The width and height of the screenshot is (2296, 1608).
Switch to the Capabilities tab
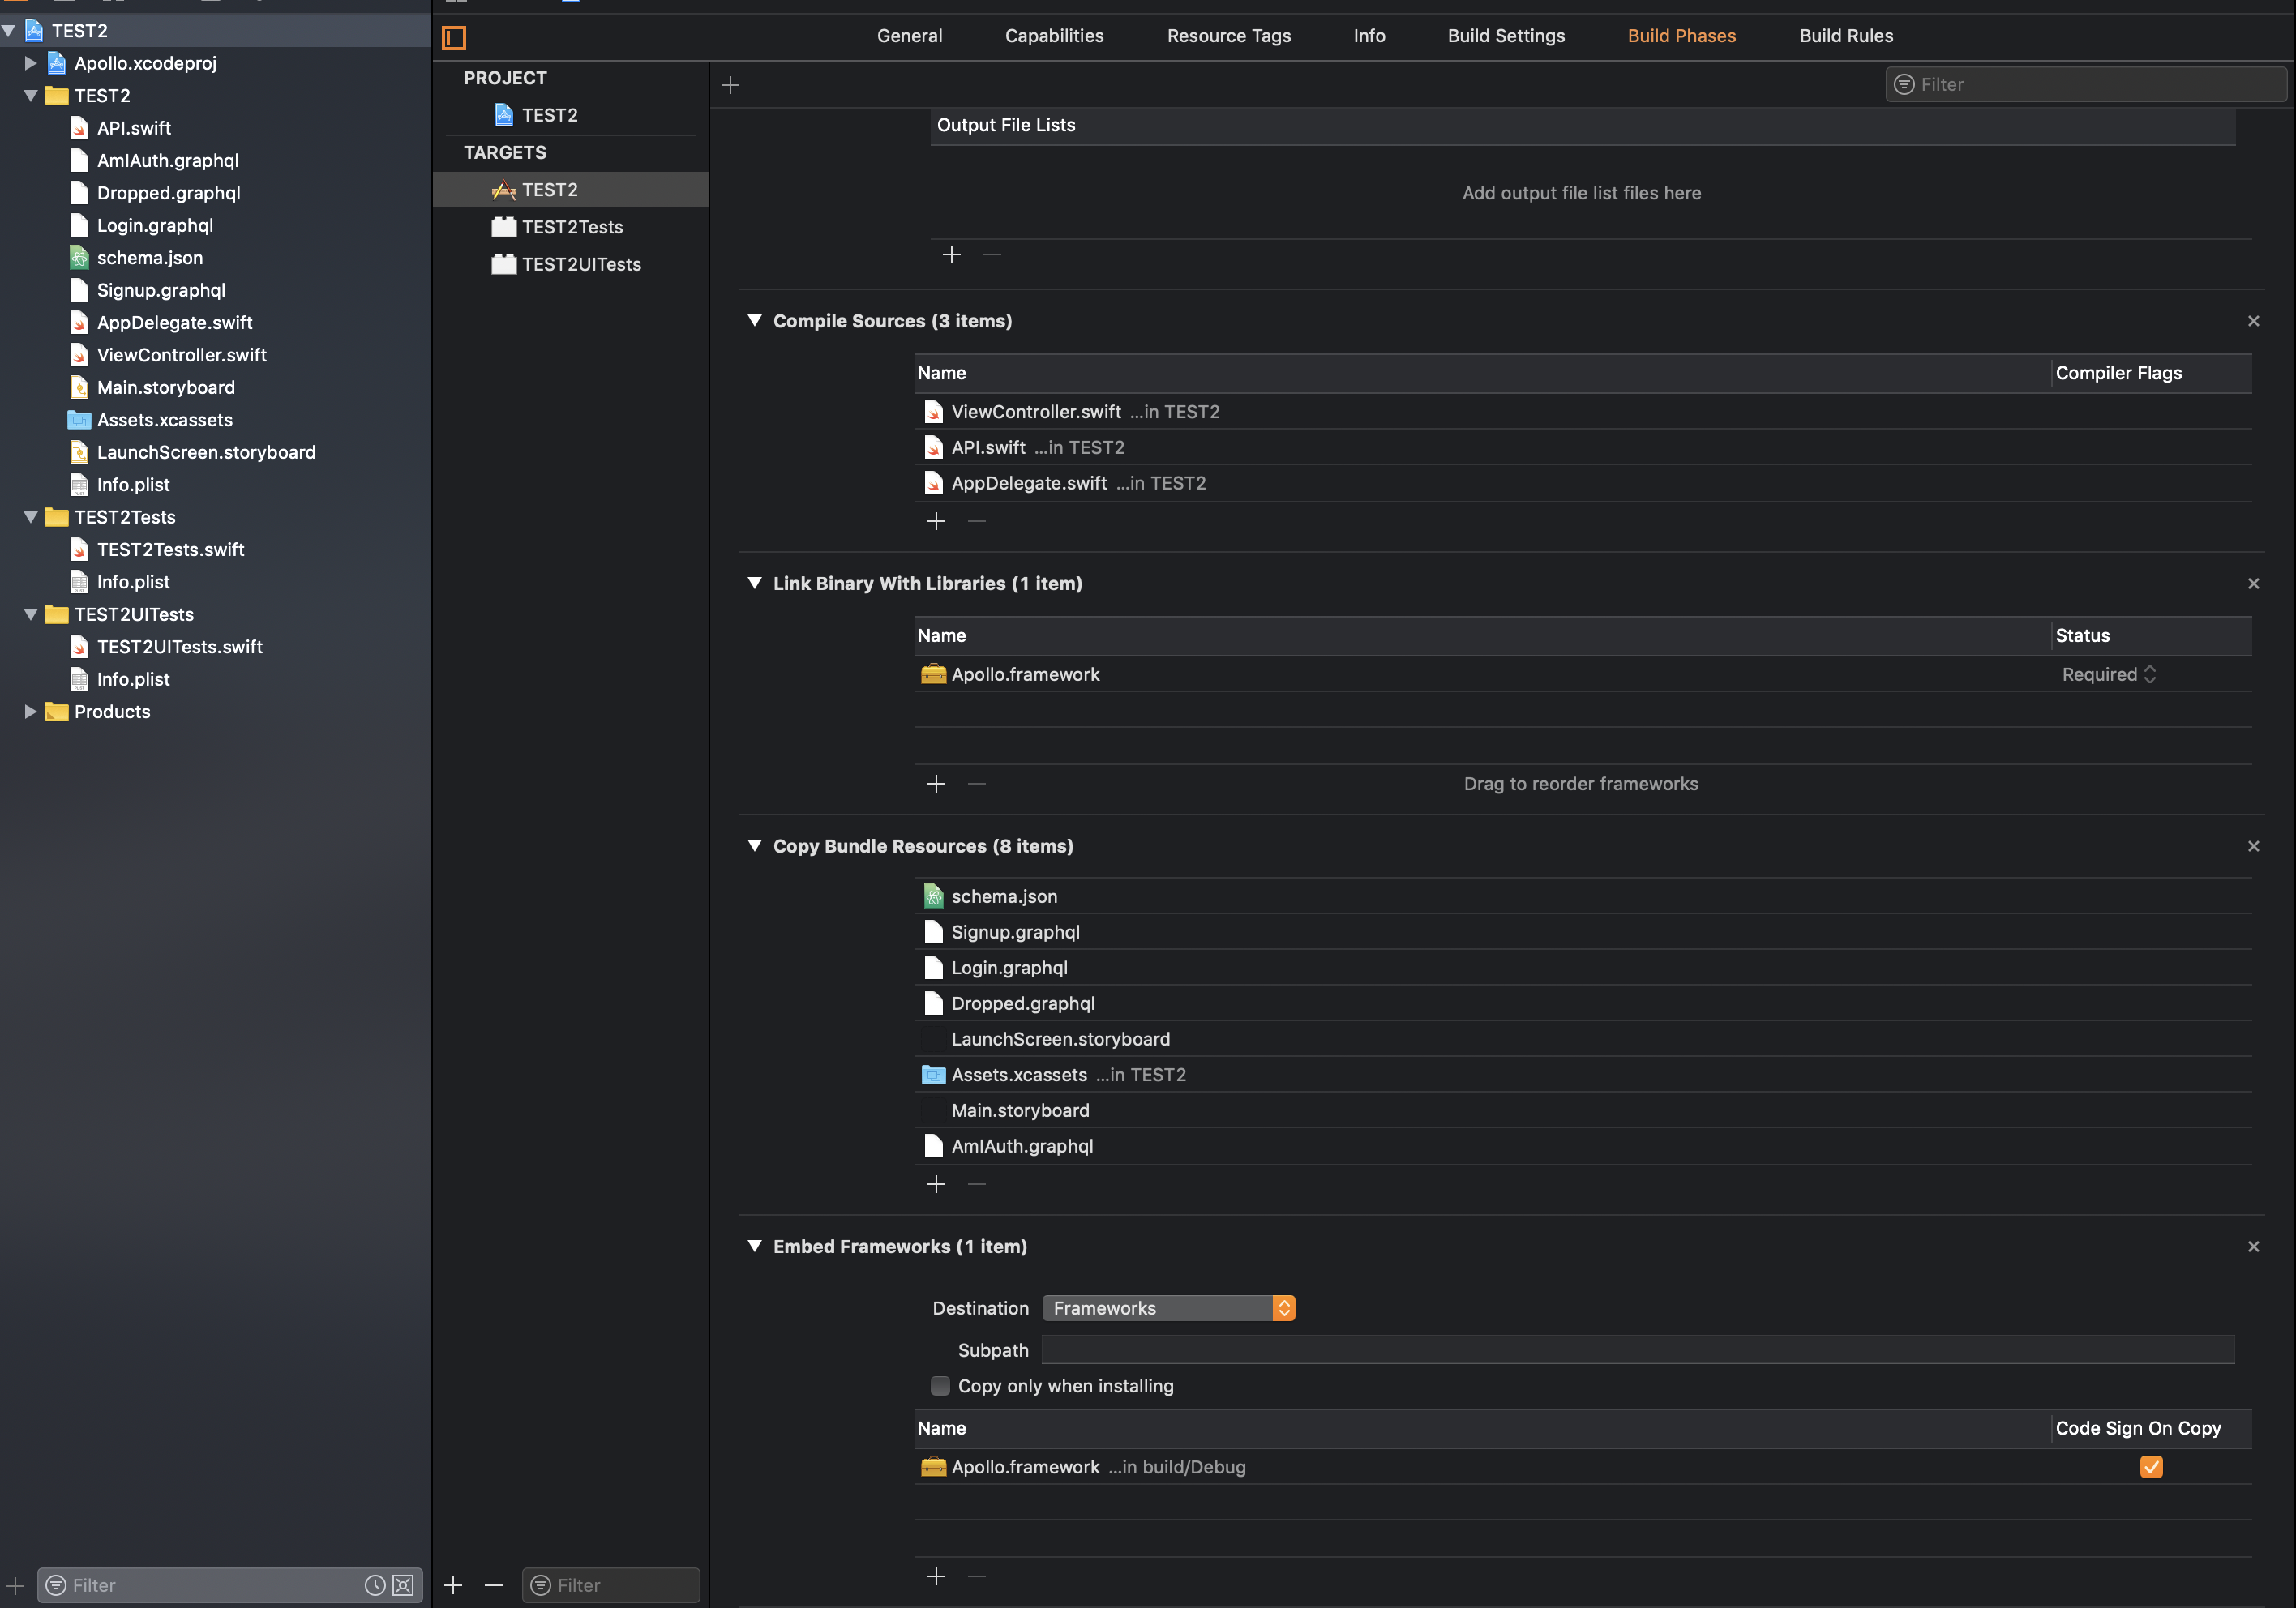coord(1054,36)
